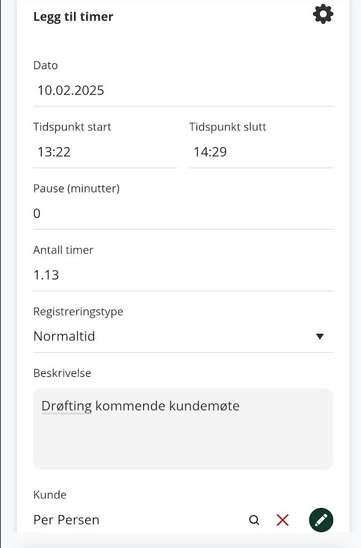This screenshot has height=548, width=361.
Task: Edit customer with the green pencil button
Action: 321,520
